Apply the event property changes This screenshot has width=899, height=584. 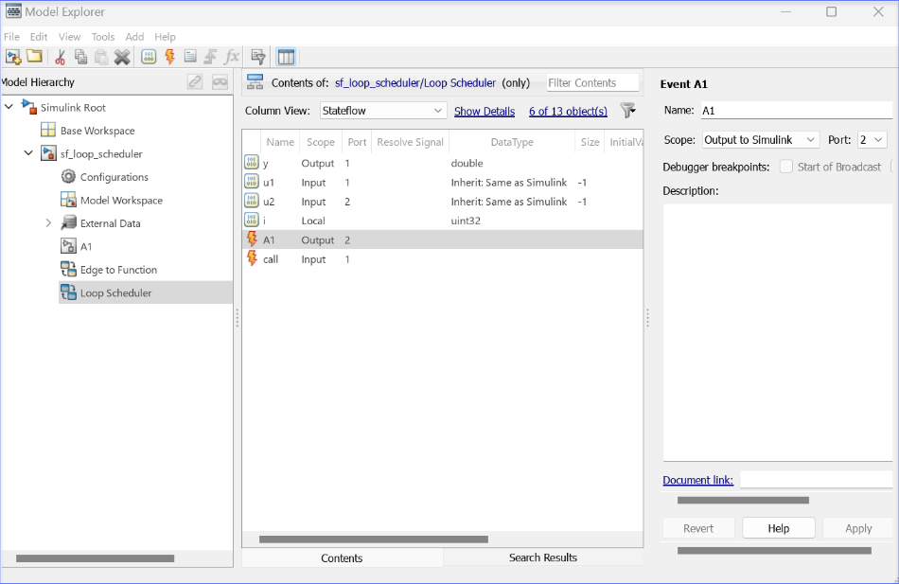[856, 528]
